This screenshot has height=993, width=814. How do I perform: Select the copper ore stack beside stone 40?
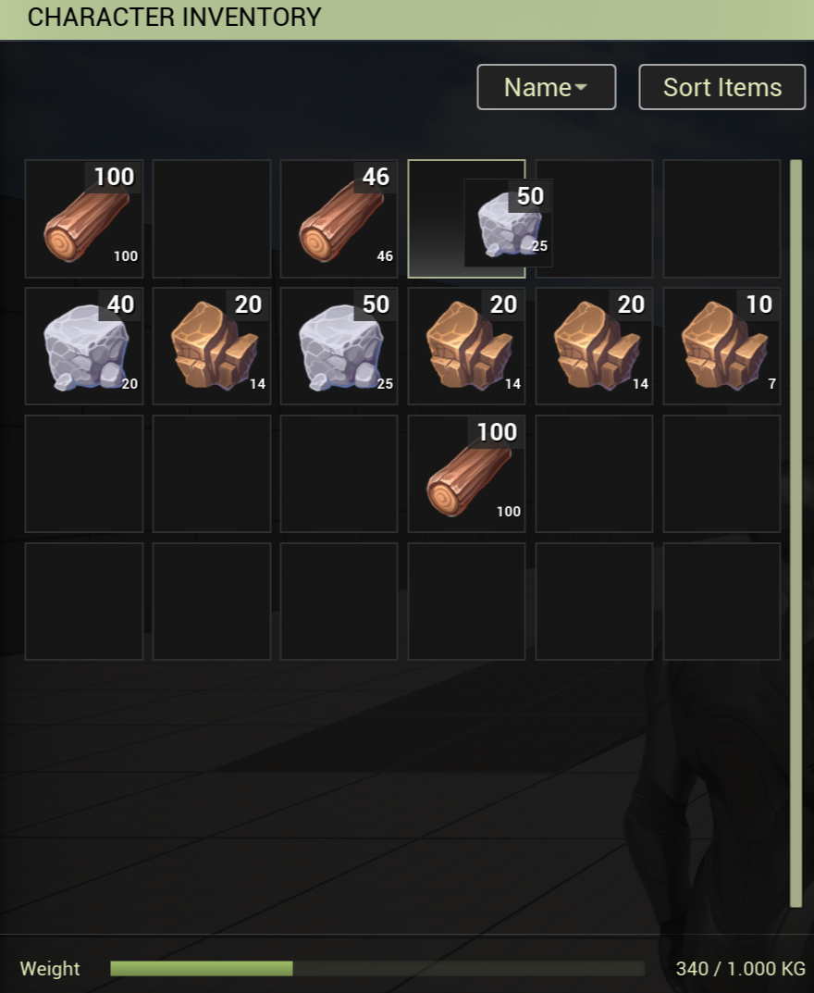coord(212,346)
